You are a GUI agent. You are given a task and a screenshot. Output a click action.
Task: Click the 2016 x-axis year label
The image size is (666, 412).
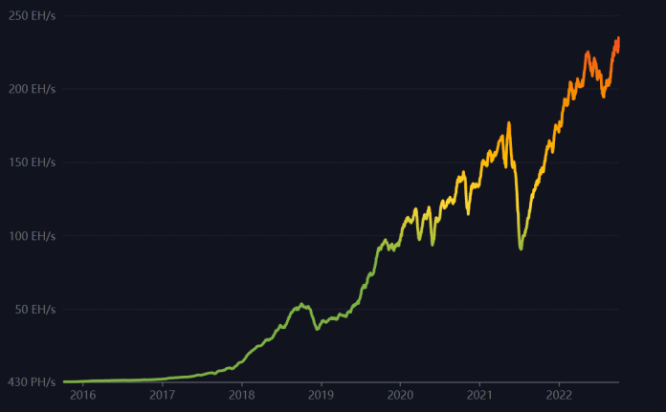pyautogui.click(x=83, y=394)
